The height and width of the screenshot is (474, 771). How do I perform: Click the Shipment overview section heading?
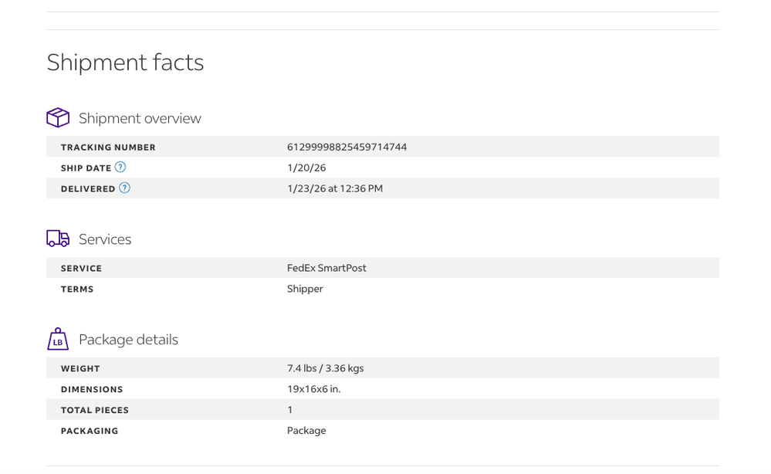tap(140, 118)
